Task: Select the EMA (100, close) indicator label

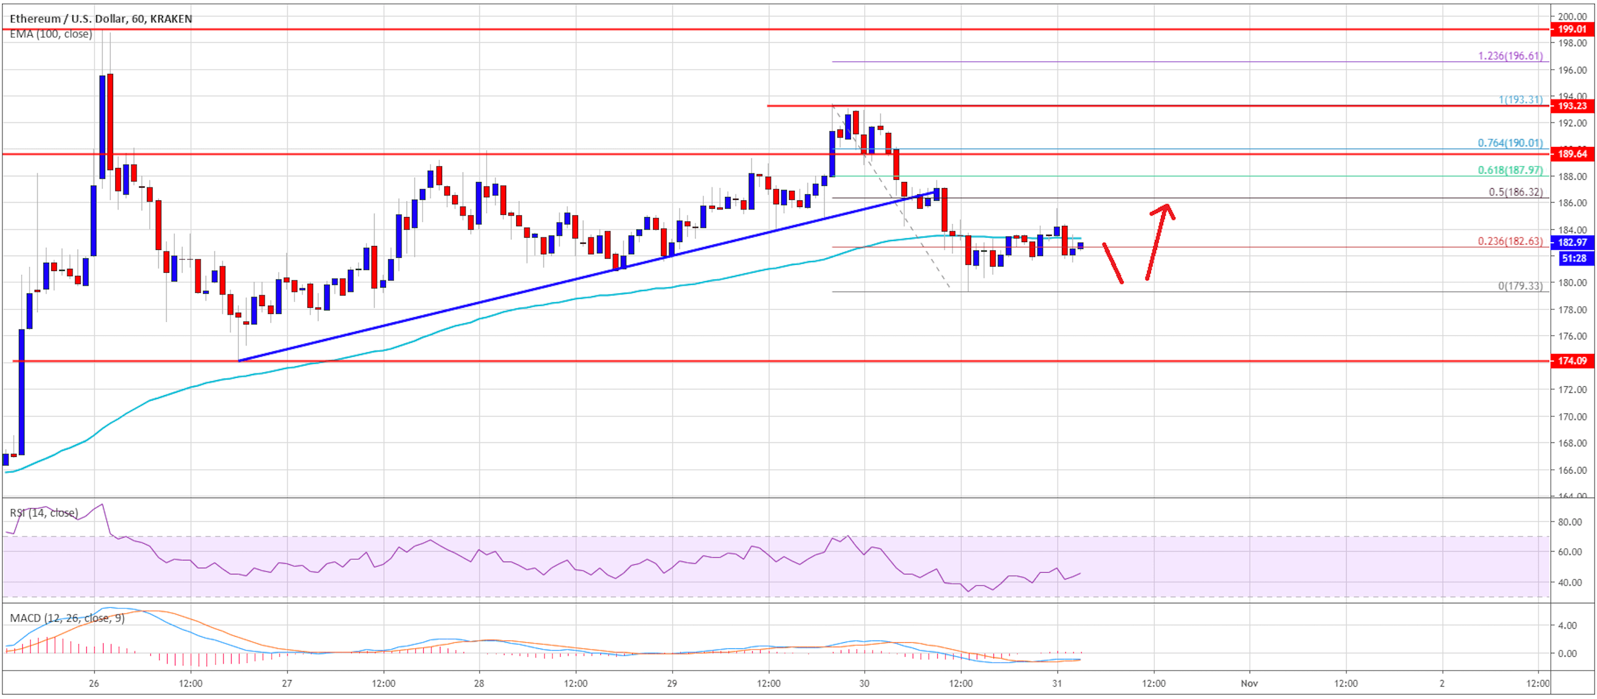Action: point(51,34)
